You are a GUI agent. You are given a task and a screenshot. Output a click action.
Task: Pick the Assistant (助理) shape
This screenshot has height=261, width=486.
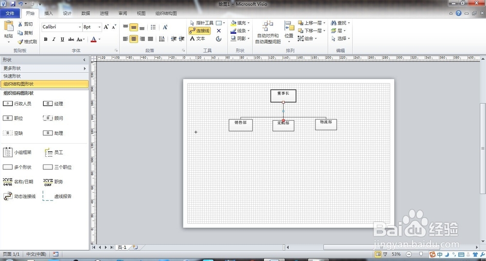(x=53, y=133)
